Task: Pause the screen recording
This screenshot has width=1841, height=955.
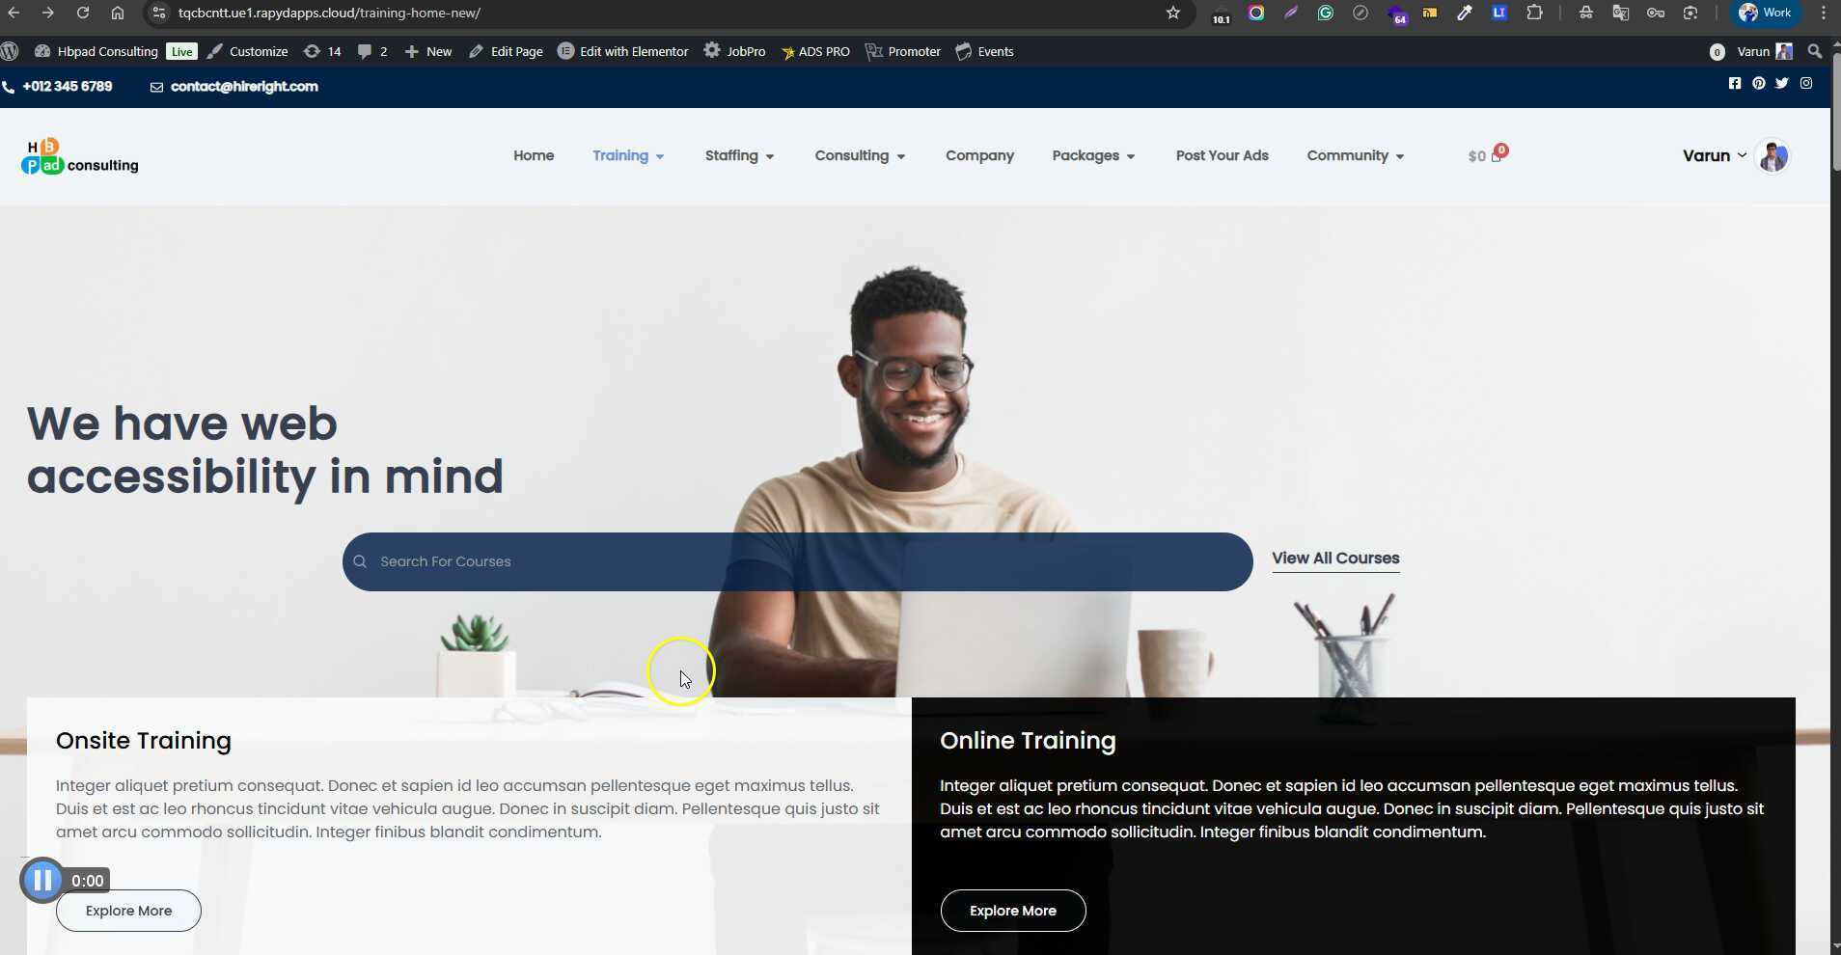Action: click(42, 880)
